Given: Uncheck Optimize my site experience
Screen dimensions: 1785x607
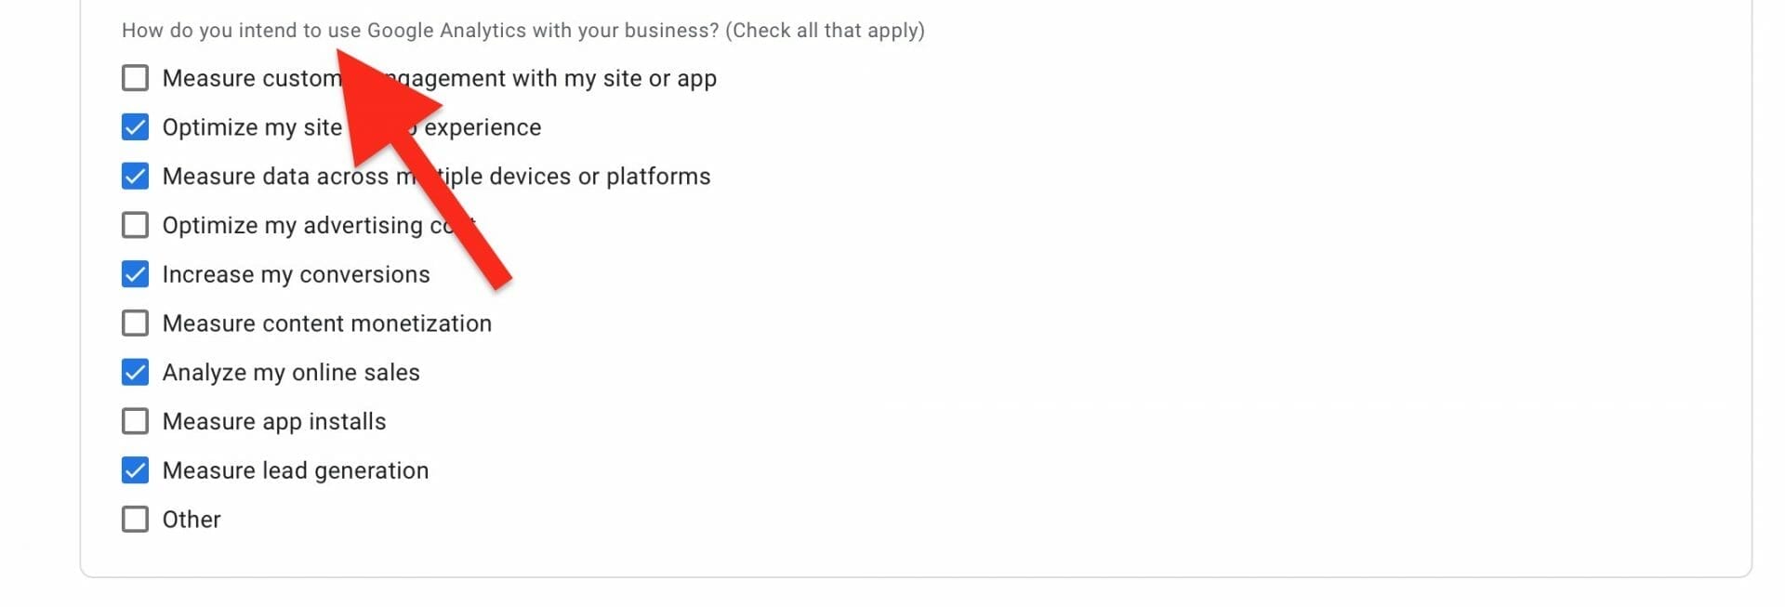Looking at the screenshot, I should (x=135, y=127).
